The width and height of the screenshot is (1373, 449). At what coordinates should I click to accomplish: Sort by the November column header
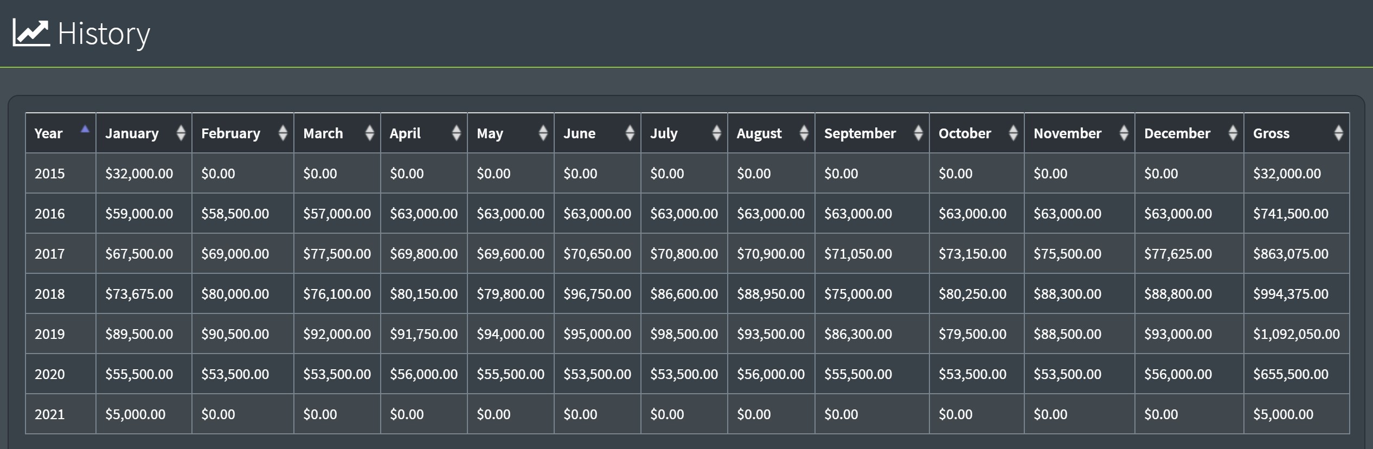[1067, 133]
